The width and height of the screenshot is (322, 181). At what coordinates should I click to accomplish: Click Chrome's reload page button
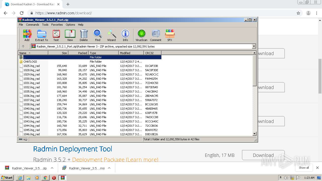coord(22,13)
